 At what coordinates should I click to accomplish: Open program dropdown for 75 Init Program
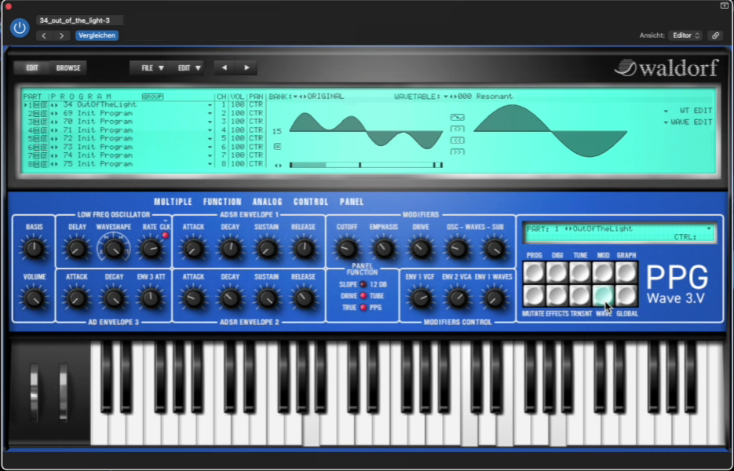210,165
